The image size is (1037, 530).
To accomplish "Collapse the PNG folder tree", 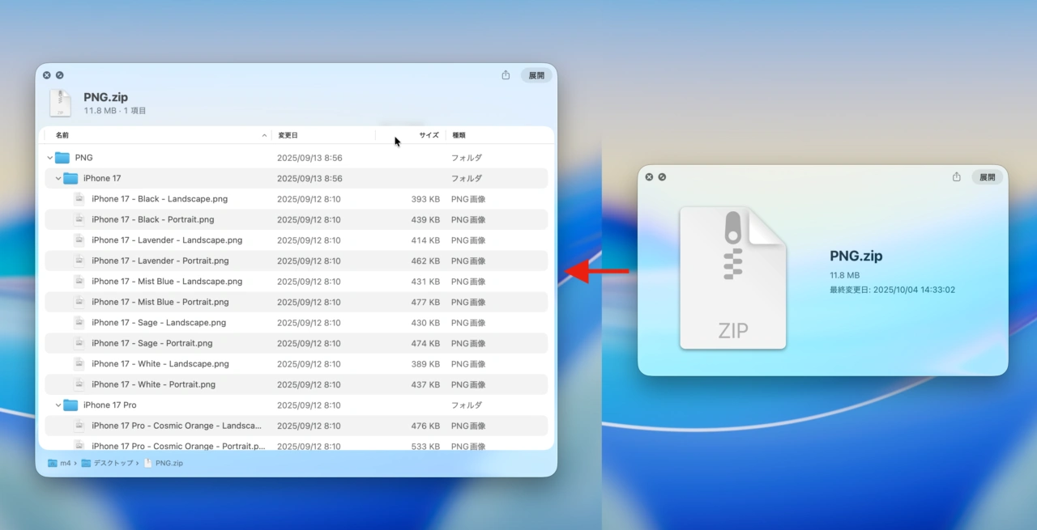I will (x=50, y=157).
